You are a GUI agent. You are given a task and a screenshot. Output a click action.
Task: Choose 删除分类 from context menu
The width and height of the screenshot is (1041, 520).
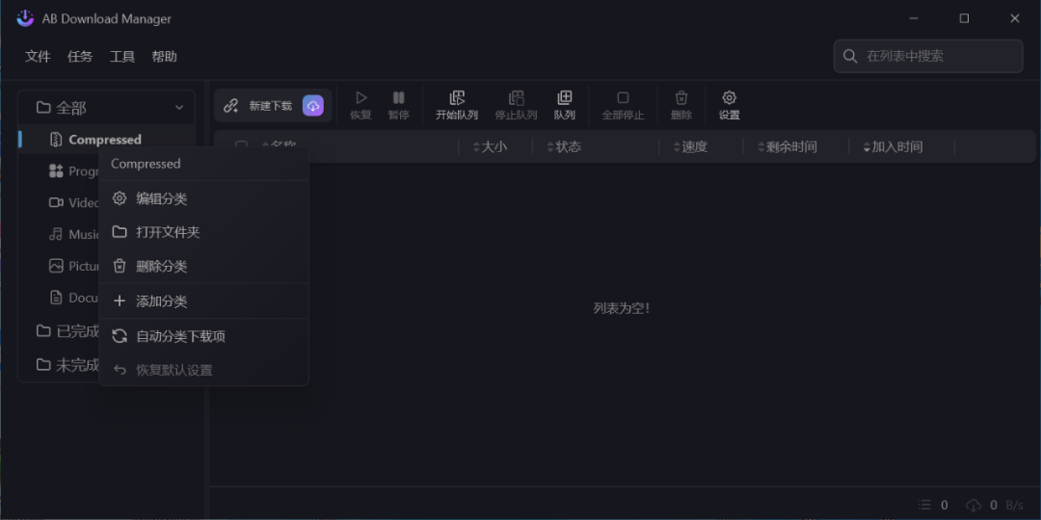point(203,267)
